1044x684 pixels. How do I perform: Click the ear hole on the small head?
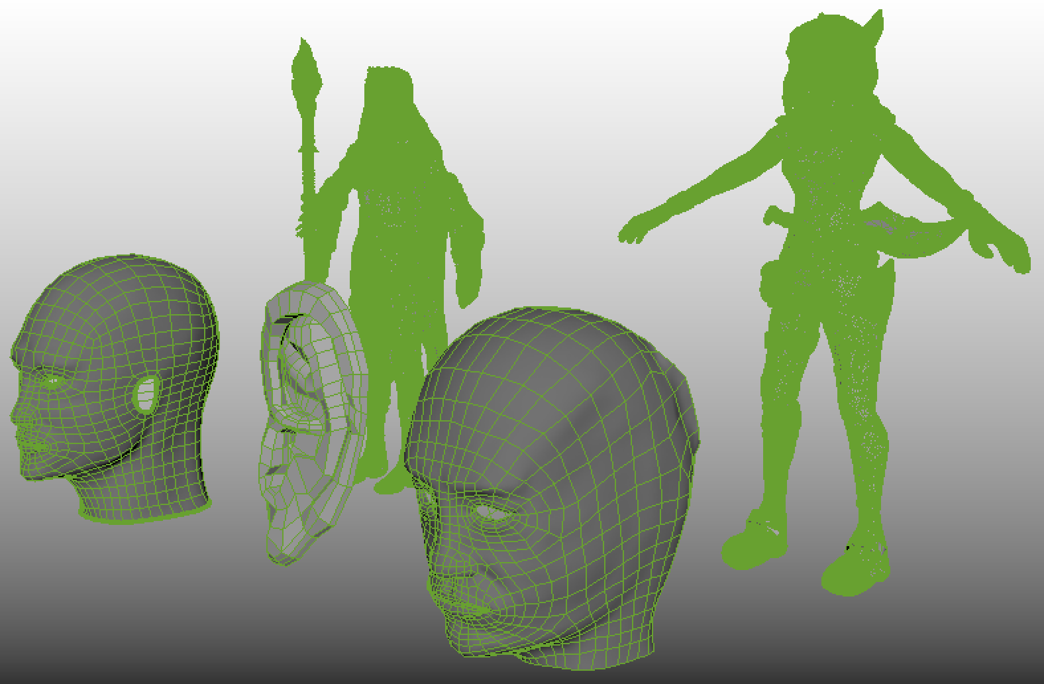[x=146, y=394]
